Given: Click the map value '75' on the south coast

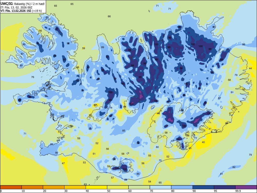Looking at the screenshot, I should (160, 160).
